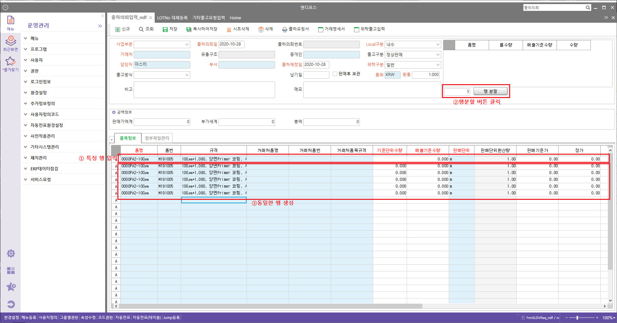Click the 비고 text area

point(204,90)
